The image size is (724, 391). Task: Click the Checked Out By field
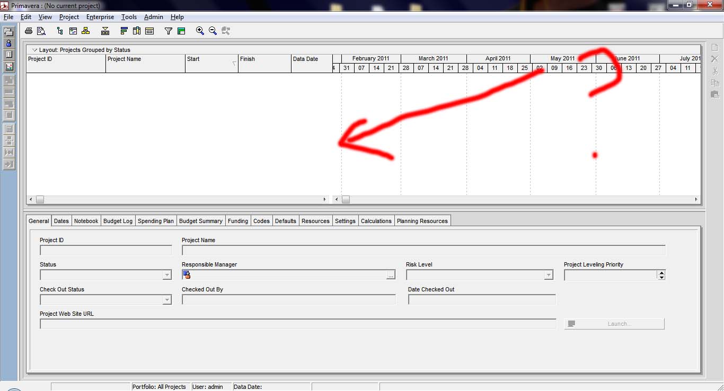point(289,299)
